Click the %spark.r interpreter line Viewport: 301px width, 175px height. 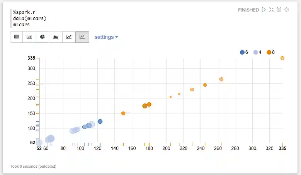pos(24,12)
